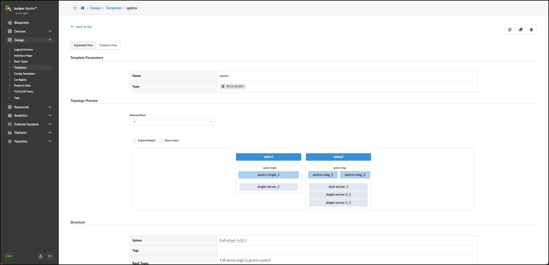Collapse the sidebar with the arrow icon
Screen dimensions: 549x265
point(50,256)
